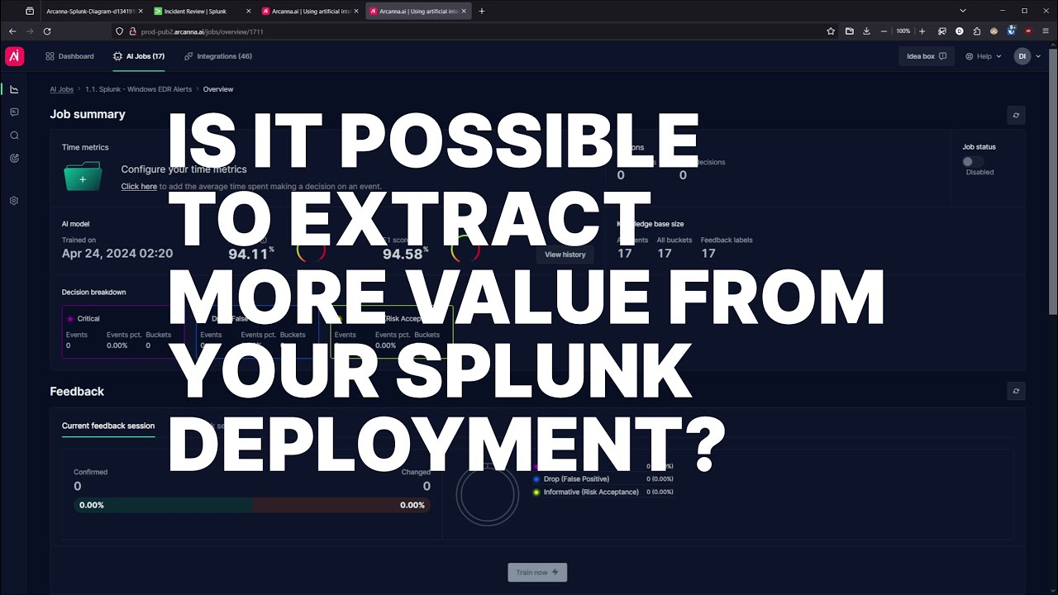This screenshot has height=595, width=1058.
Task: Open the overview chart icon in sidebar
Action: 14,89
